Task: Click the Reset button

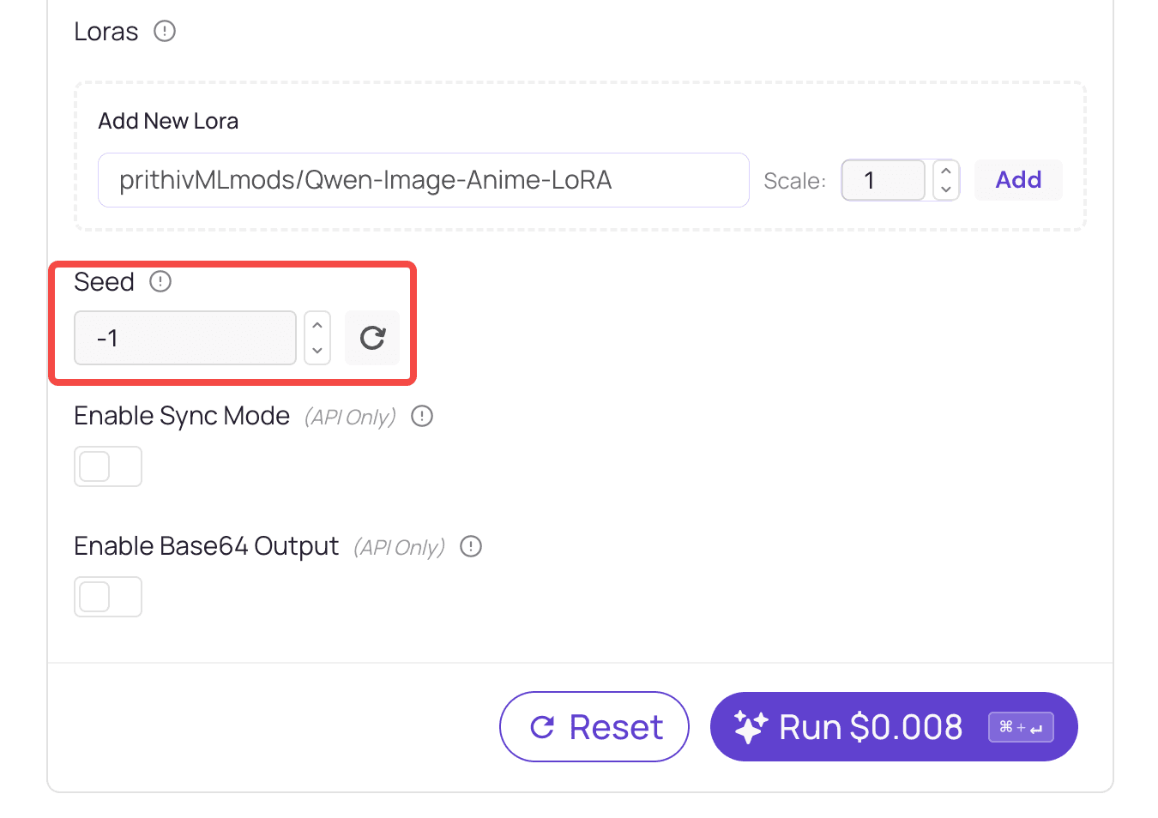Action: point(594,727)
